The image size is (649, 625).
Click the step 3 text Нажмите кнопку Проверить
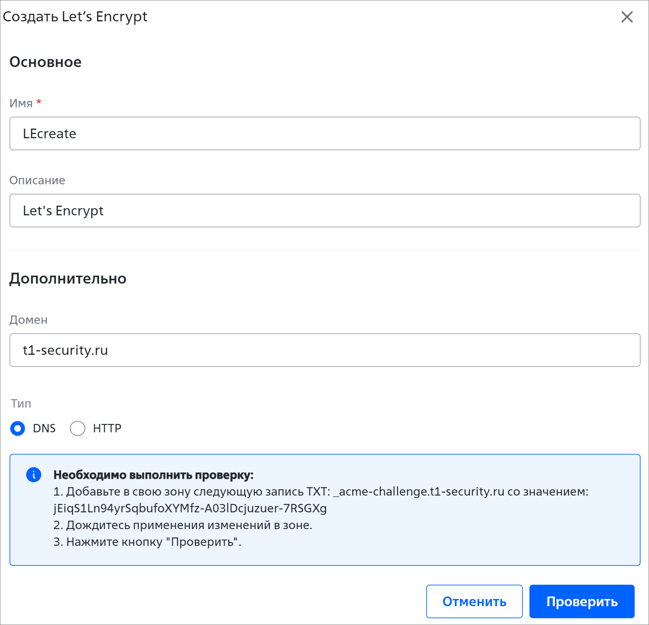coord(147,542)
